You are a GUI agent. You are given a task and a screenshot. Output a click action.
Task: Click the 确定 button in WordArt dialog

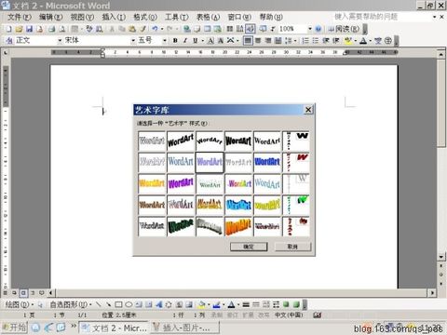249,247
